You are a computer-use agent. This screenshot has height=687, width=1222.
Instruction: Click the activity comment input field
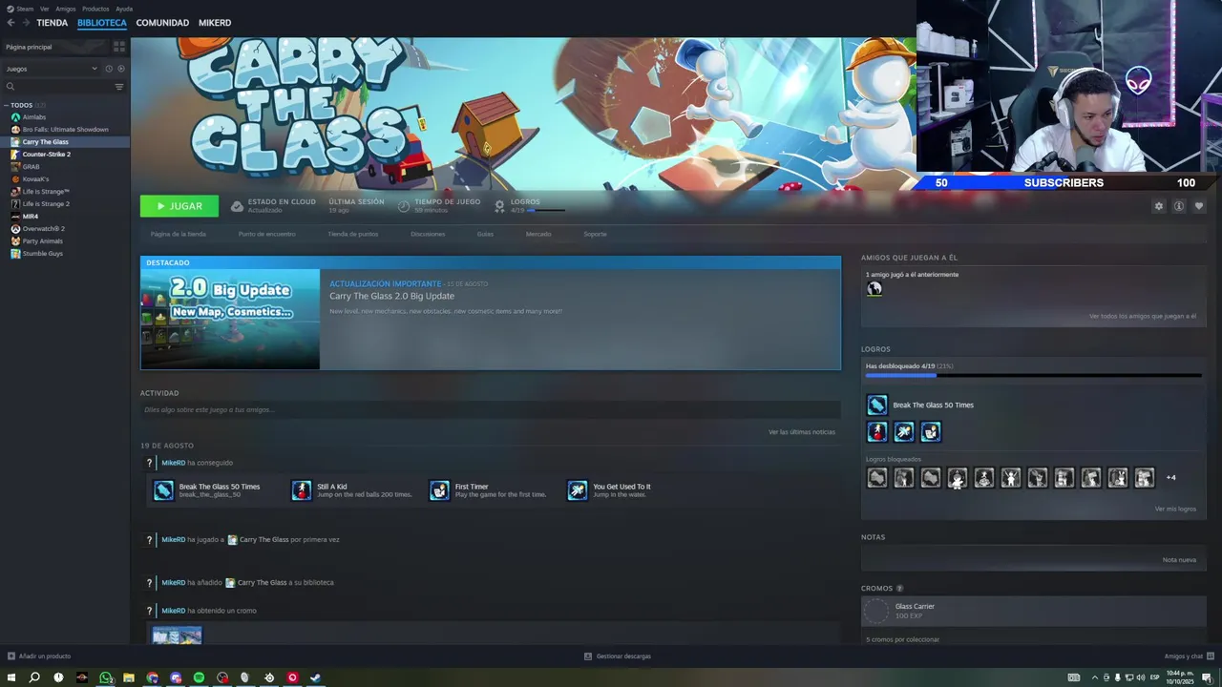pos(491,410)
